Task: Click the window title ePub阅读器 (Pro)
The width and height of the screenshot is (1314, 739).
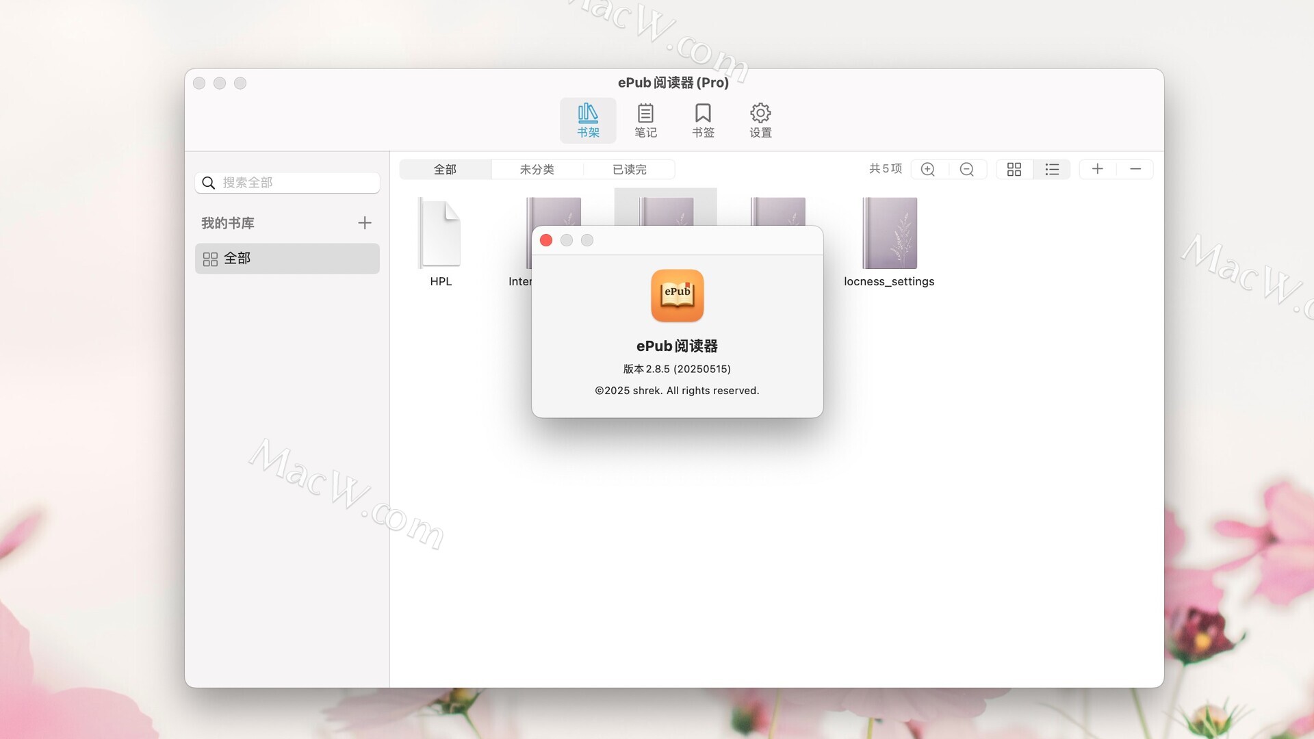Action: (673, 83)
